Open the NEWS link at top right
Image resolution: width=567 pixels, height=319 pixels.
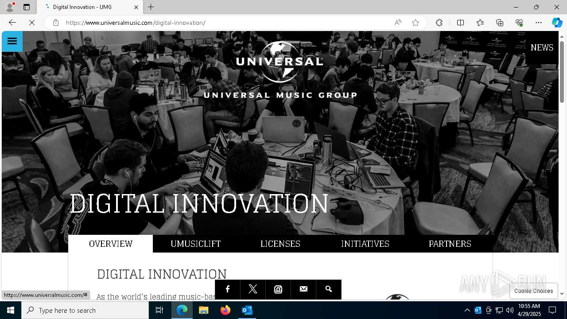tap(542, 47)
